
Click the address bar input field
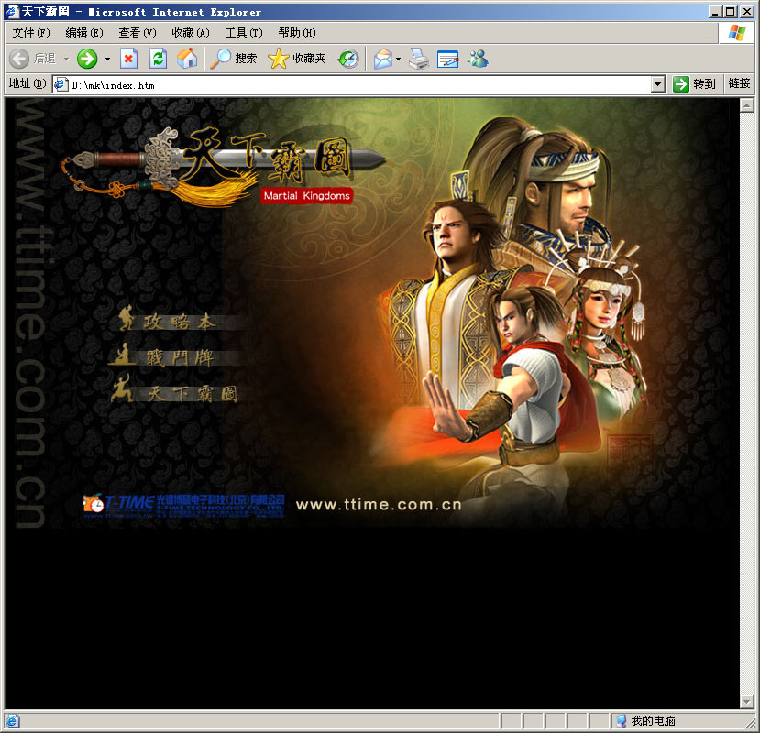pos(359,85)
